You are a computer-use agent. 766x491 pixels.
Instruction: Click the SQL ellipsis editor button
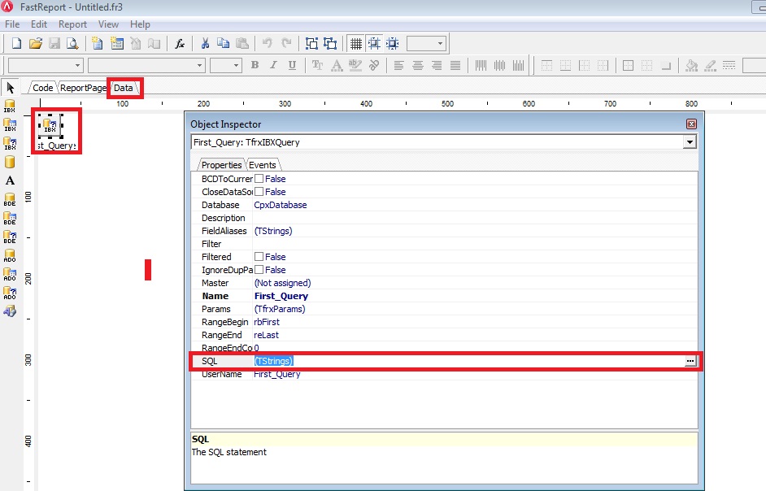point(690,361)
